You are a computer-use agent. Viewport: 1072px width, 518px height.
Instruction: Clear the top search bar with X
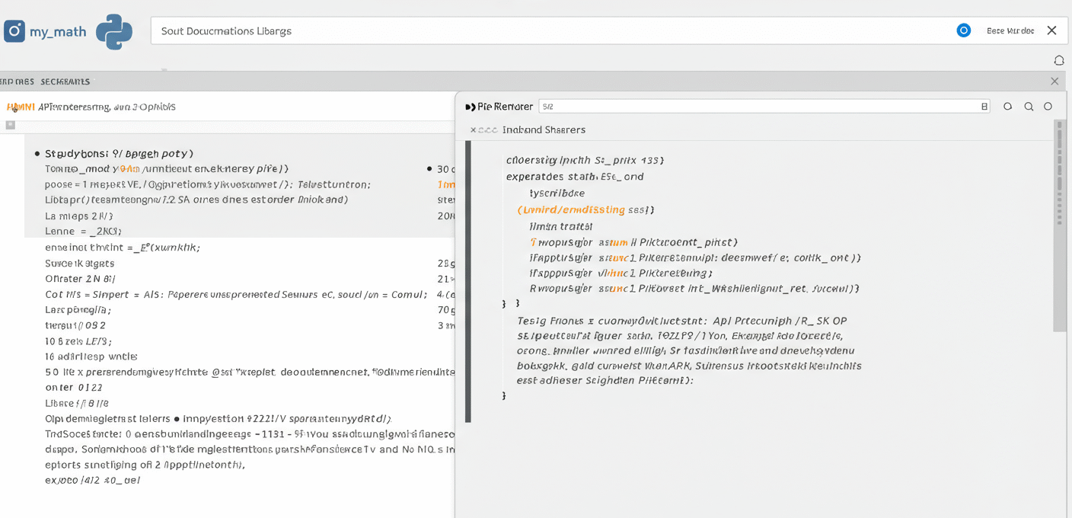[1051, 30]
